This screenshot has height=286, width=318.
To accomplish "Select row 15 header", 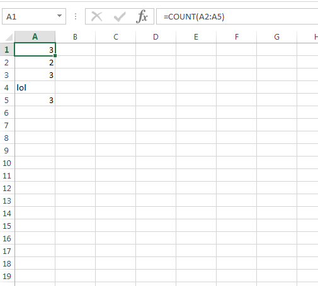I will tap(7, 226).
